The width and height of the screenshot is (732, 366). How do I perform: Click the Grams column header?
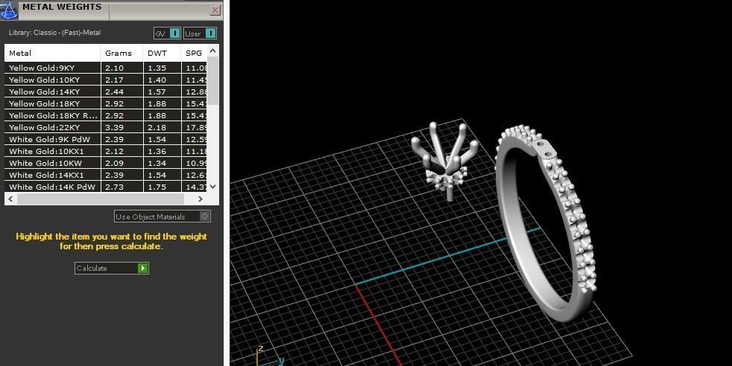tap(122, 53)
